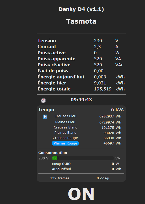145x204 pixels.
Task: Click the Tension 230 value
Action: click(x=98, y=41)
